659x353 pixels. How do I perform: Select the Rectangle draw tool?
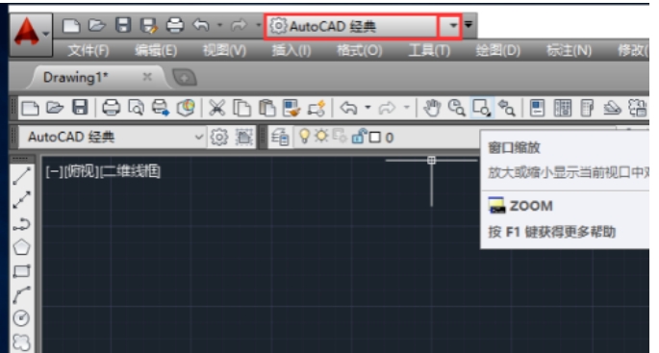[21, 271]
